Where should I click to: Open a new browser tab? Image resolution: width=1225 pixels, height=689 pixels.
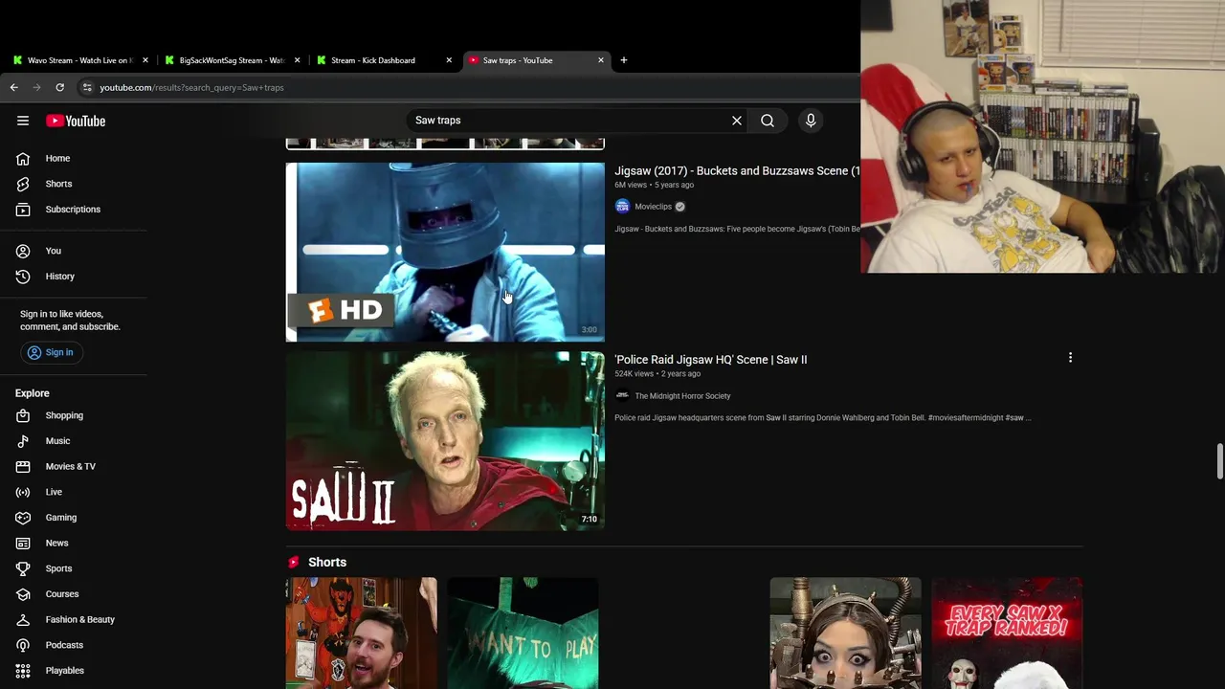click(624, 60)
